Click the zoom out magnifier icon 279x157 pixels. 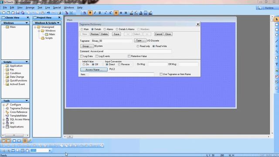point(4,150)
